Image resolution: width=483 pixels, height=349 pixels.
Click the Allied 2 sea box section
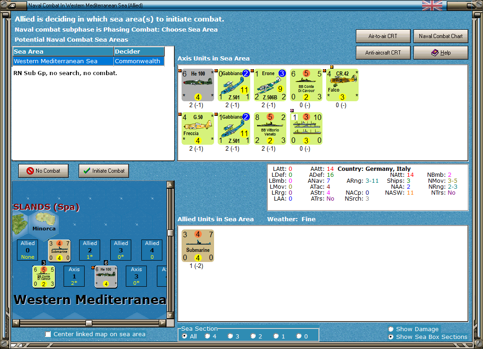pos(90,250)
